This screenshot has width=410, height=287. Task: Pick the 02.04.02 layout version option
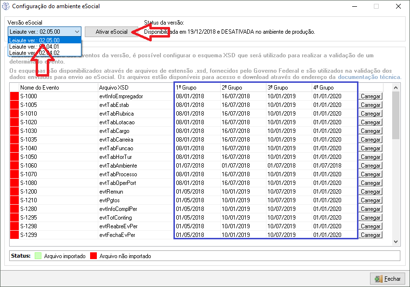[44, 52]
